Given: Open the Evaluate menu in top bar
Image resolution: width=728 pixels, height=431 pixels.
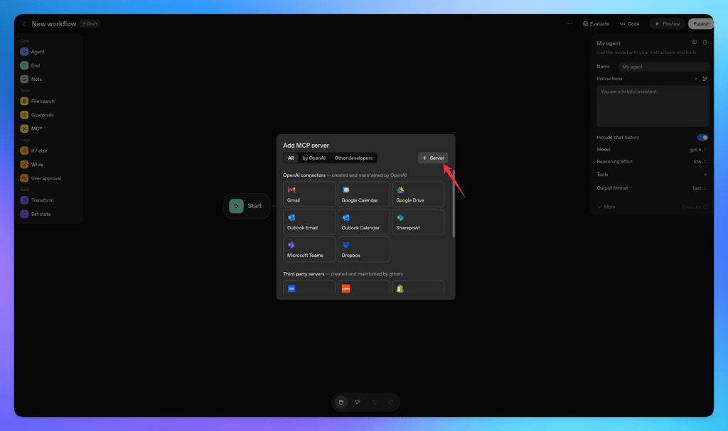Looking at the screenshot, I should (x=596, y=23).
